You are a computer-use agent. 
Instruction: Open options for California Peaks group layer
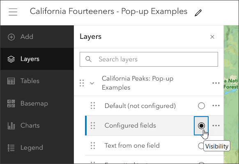pos(216,83)
